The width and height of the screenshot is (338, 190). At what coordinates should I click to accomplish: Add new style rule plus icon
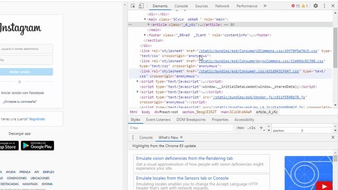[x=261, y=128]
